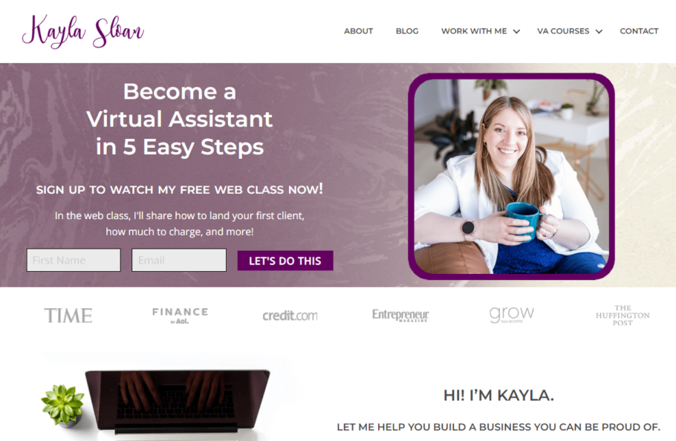Screen dimensions: 676x441
Task: Click the grow from acorns logo
Action: [512, 314]
